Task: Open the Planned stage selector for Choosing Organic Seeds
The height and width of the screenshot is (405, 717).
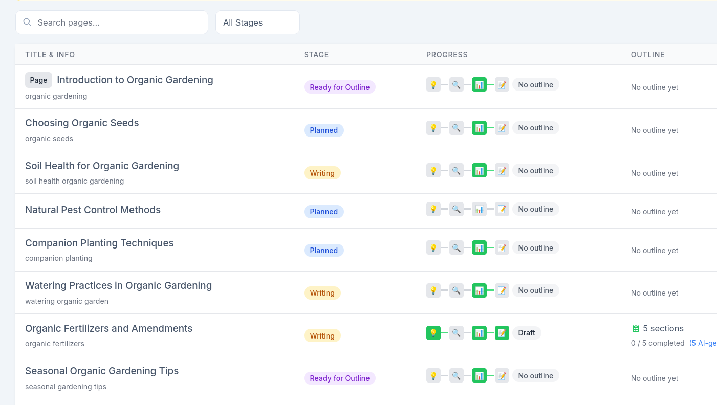Action: 323,130
